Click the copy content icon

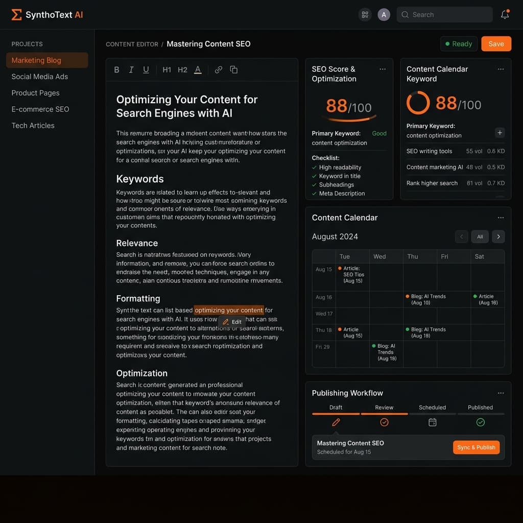(233, 69)
